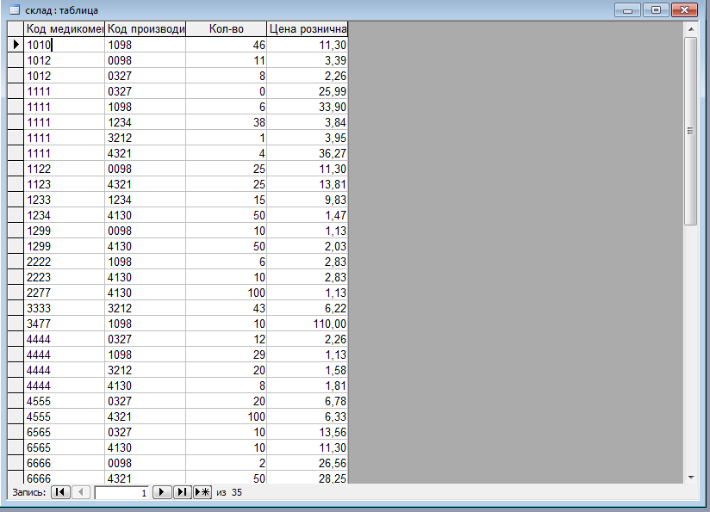Select the Кол-во column header

point(227,29)
